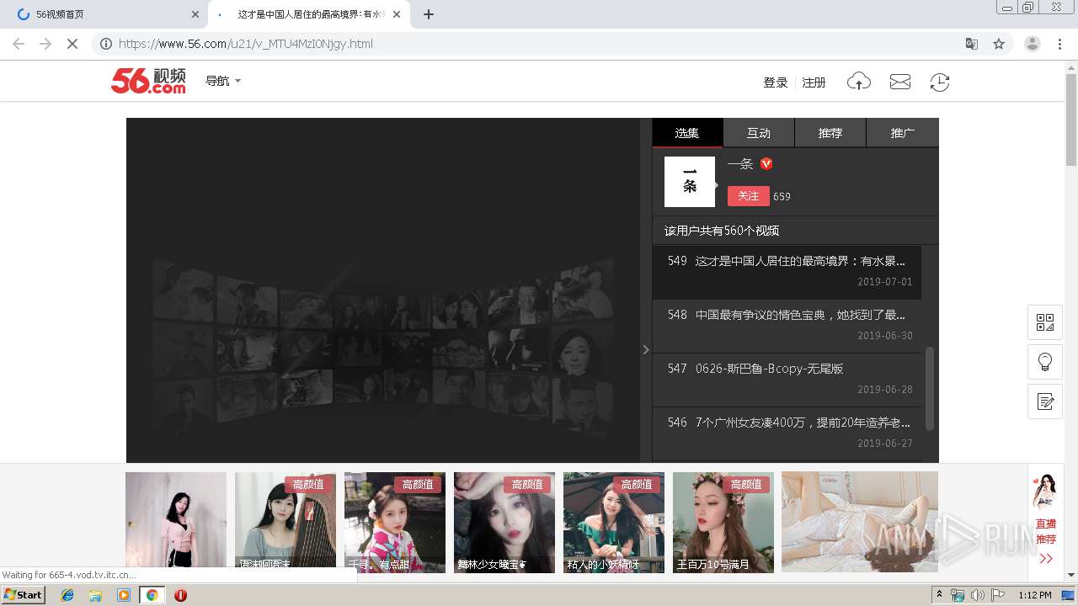Click the video player area

click(x=383, y=290)
